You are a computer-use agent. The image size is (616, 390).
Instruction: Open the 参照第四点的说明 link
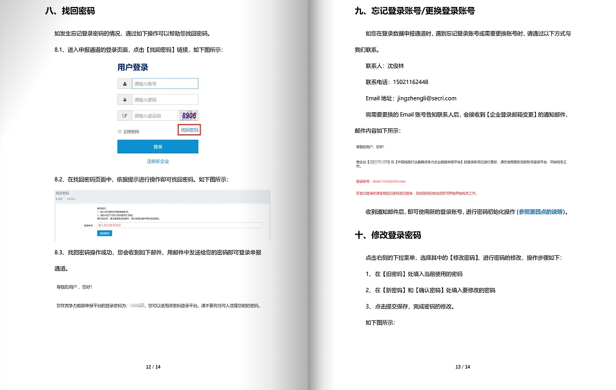(541, 212)
